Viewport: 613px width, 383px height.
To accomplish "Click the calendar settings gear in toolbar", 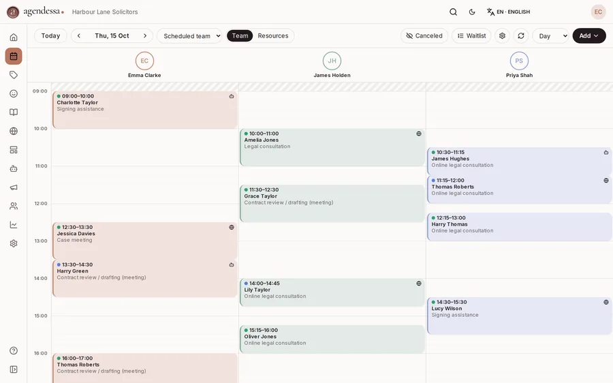I will [x=503, y=35].
